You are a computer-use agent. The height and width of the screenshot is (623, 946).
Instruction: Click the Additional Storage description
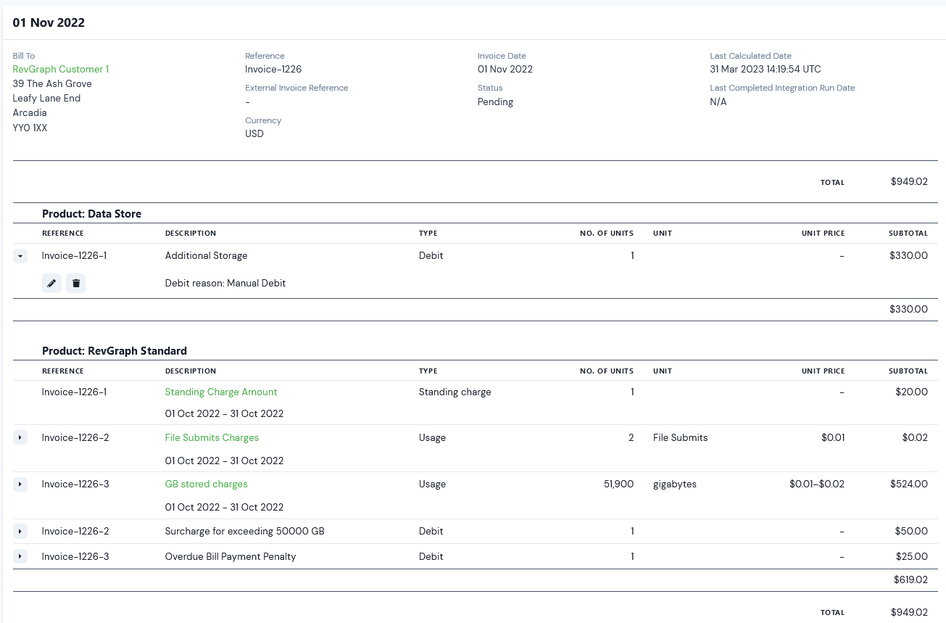(x=207, y=255)
